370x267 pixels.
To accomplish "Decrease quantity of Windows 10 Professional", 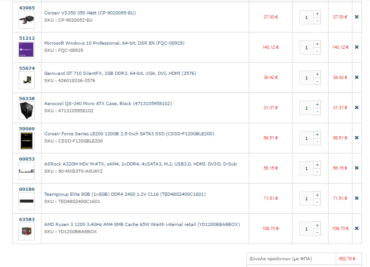I will [x=317, y=51].
